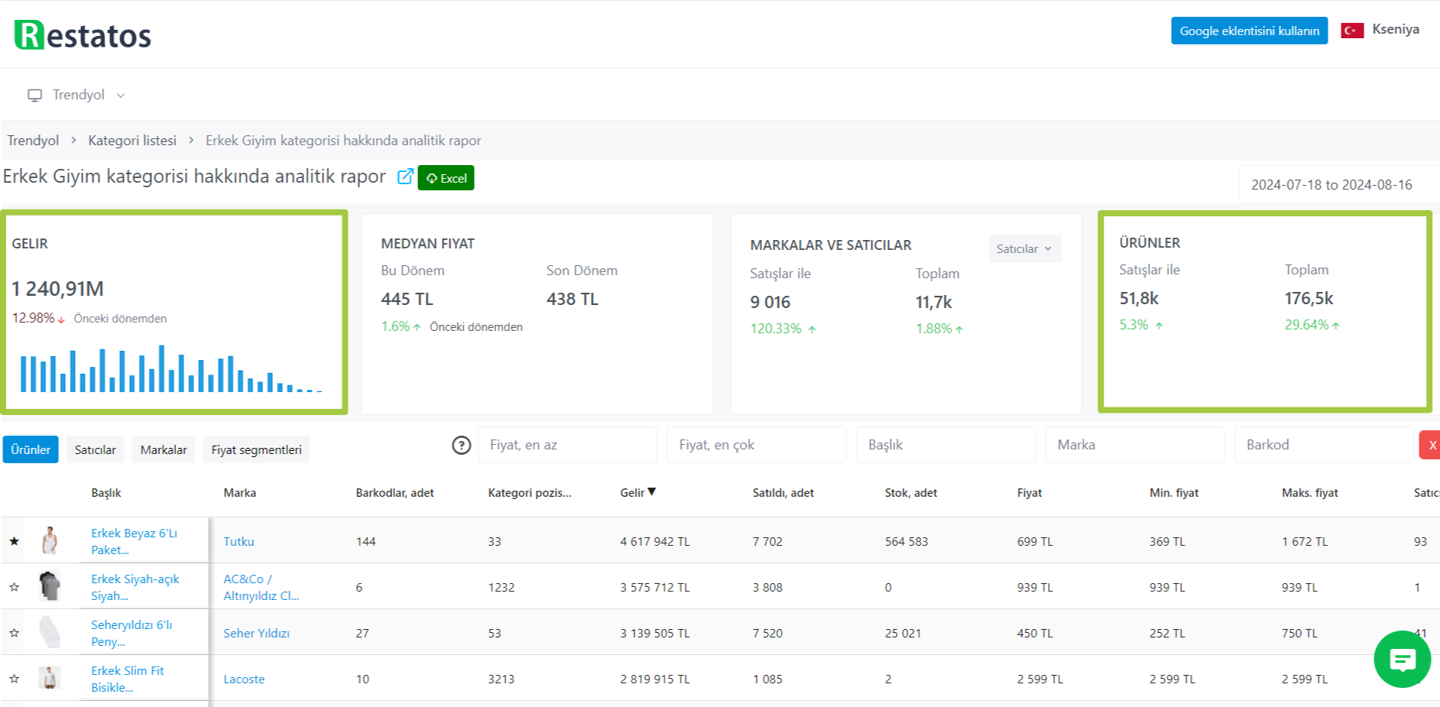
Task: Open Erkek Siyah-açık Siyah product link
Action: (135, 587)
